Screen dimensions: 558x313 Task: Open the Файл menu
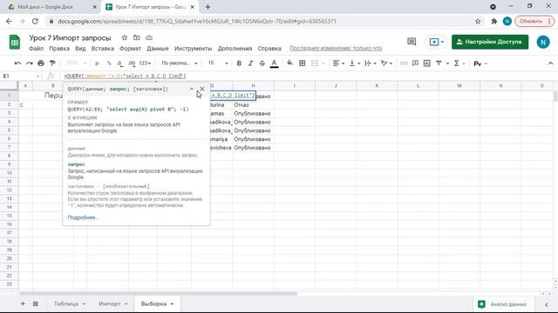[x=36, y=49]
